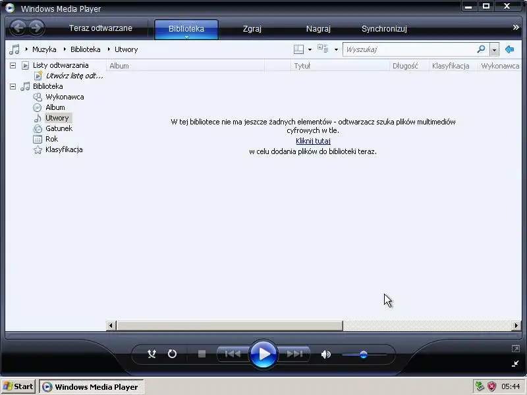This screenshot has height=395, width=527.
Task: Click Utwórz listę odtwarzania item
Action: (x=74, y=76)
